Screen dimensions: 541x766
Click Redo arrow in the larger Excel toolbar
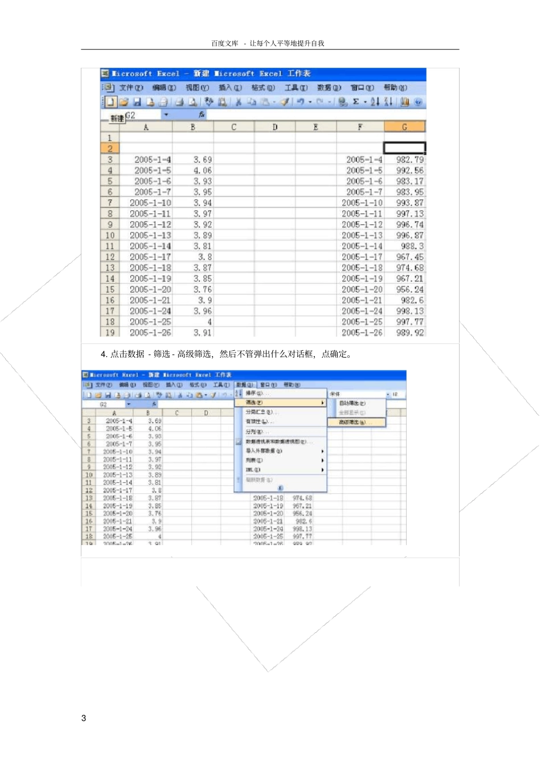pyautogui.click(x=321, y=102)
